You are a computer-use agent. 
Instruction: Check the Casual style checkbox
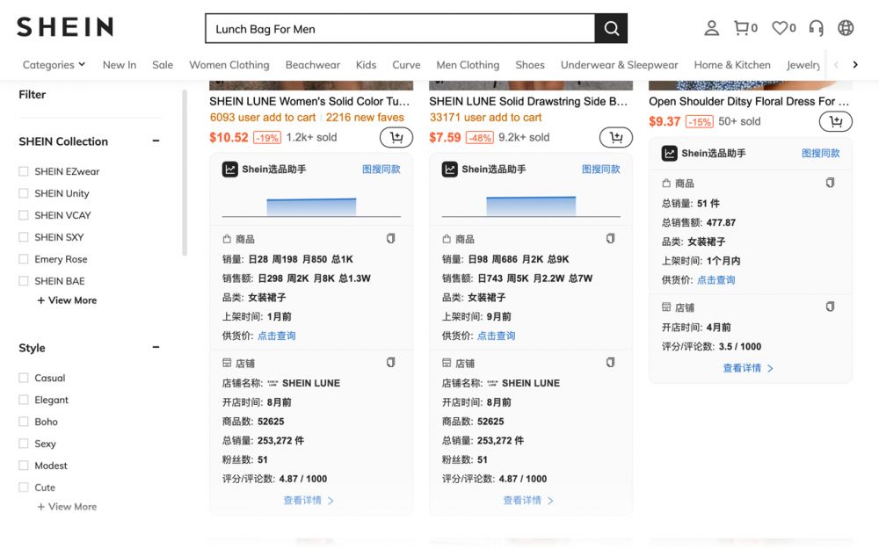click(x=24, y=378)
